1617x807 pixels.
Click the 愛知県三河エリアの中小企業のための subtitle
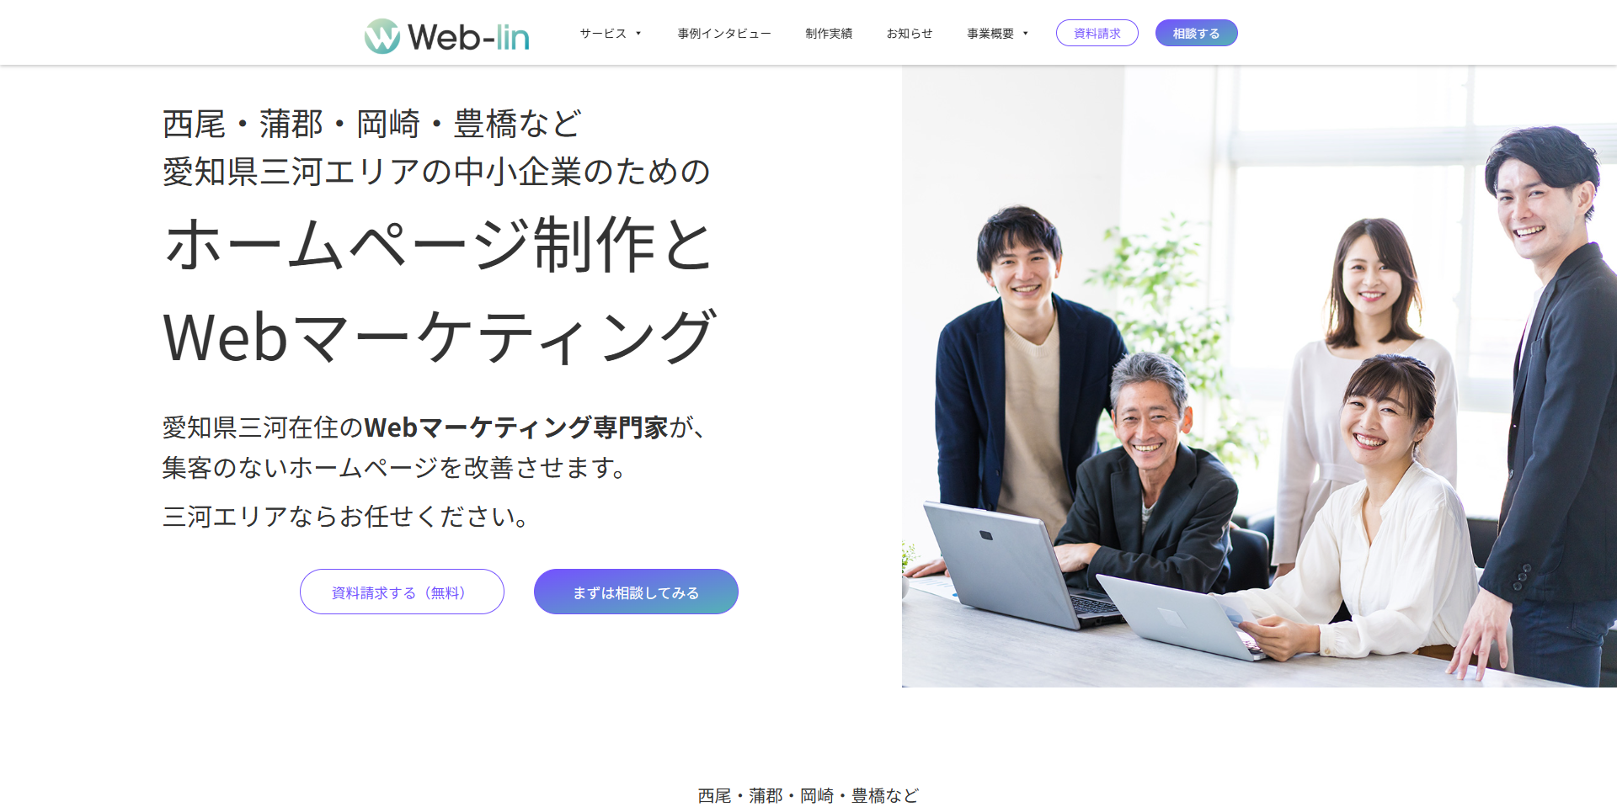(436, 172)
